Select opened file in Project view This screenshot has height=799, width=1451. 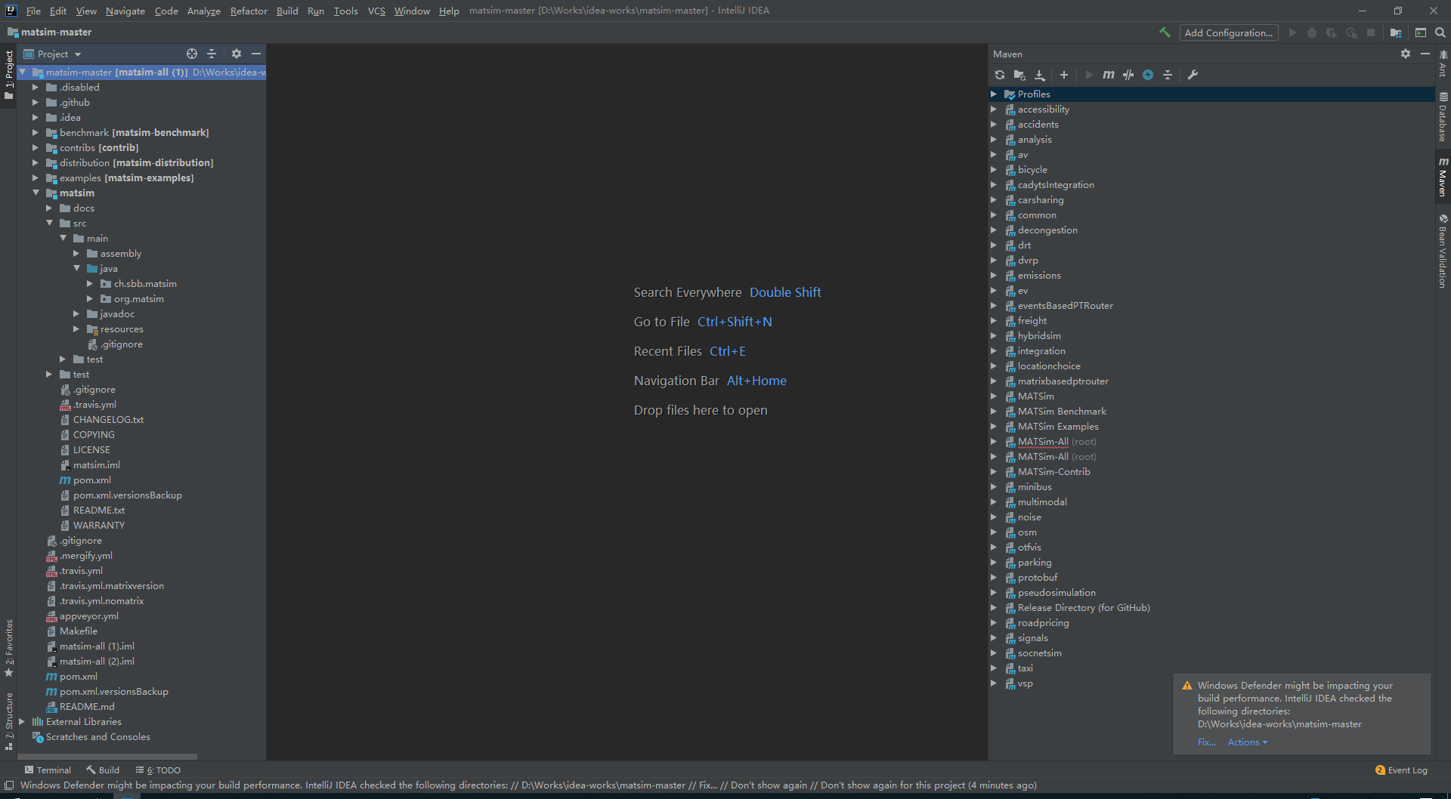[191, 54]
